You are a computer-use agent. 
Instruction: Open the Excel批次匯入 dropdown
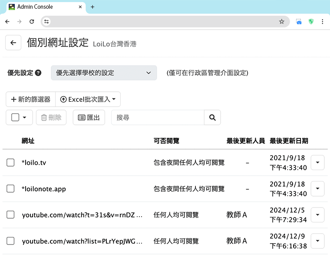point(88,99)
